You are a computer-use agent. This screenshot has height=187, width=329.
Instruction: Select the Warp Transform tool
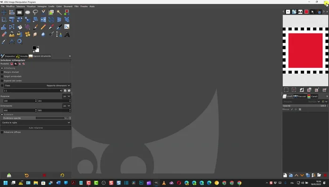point(4,27)
